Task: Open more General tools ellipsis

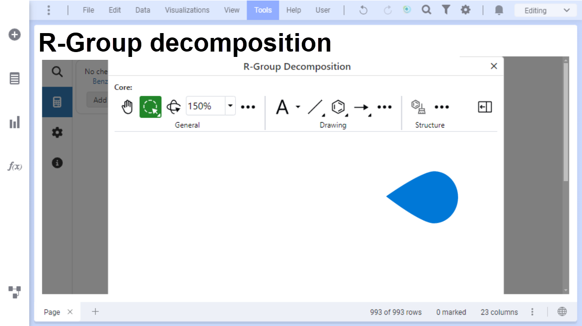Action: tap(248, 107)
